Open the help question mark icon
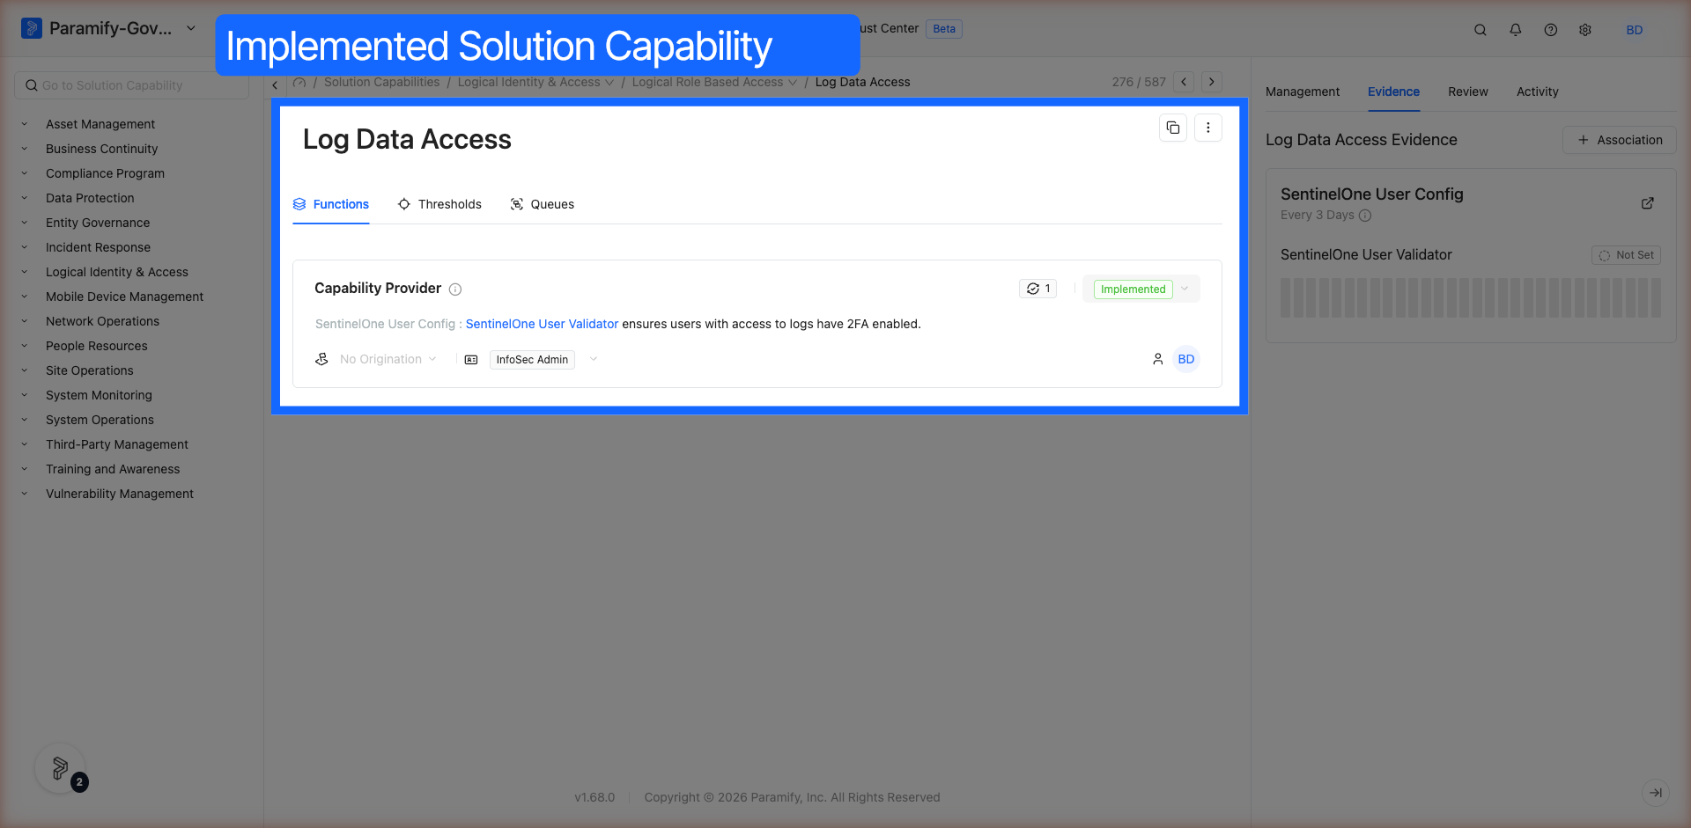The width and height of the screenshot is (1691, 828). point(1551,30)
